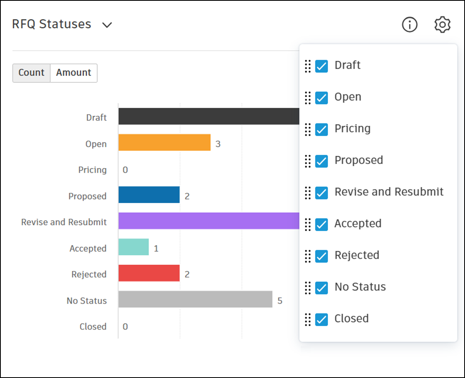Click drag handle next to Accepted
The height and width of the screenshot is (378, 465).
tap(308, 224)
